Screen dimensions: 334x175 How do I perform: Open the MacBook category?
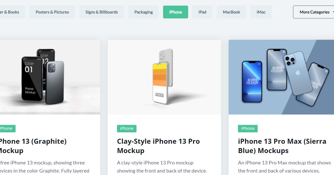coord(232,12)
